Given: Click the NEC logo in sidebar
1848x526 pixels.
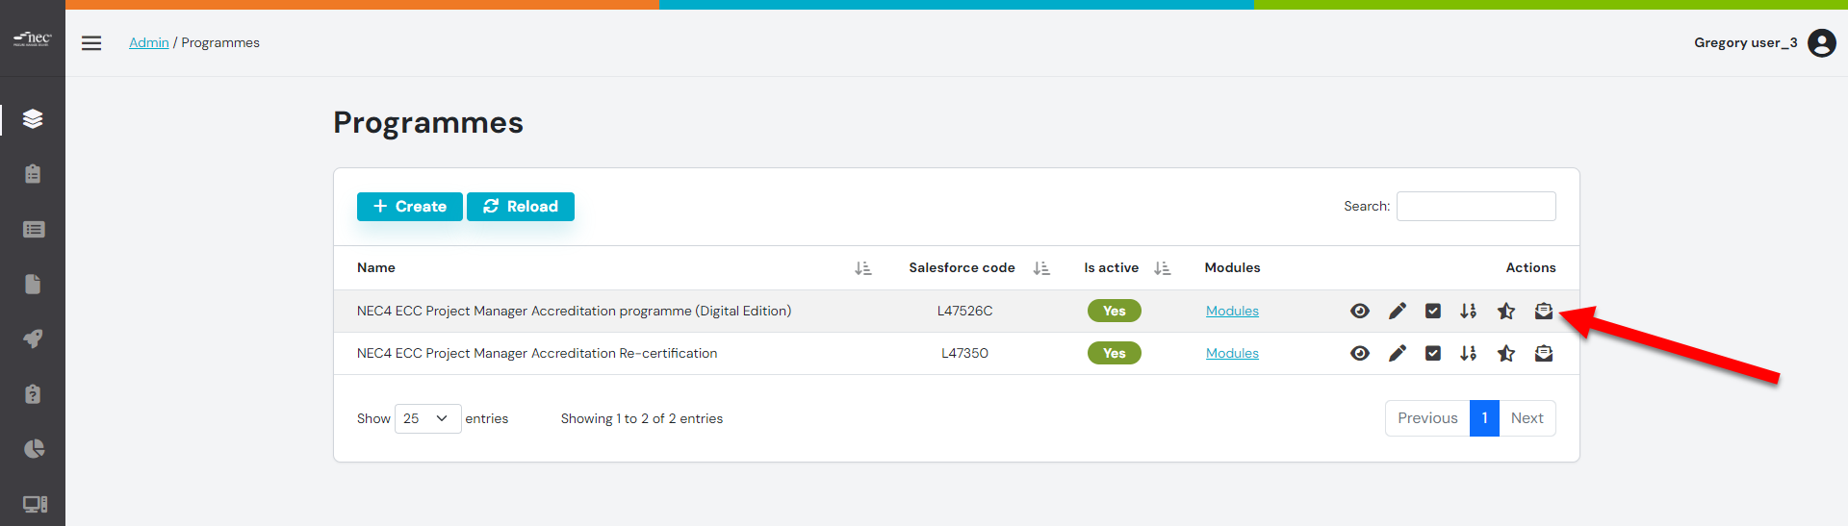Looking at the screenshot, I should [x=33, y=38].
